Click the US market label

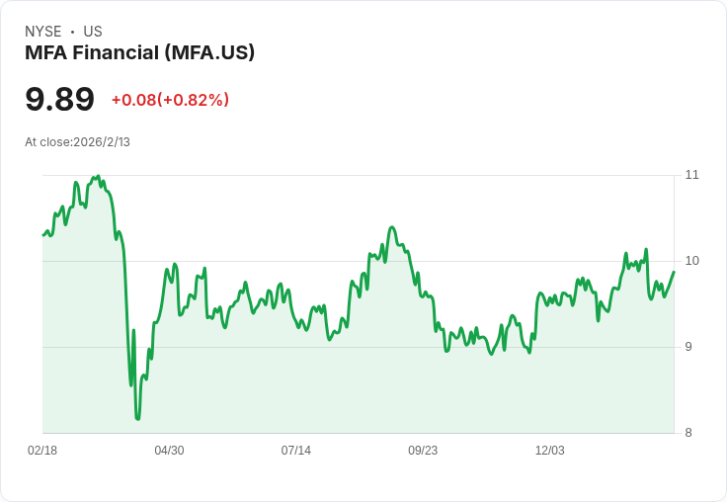93,32
